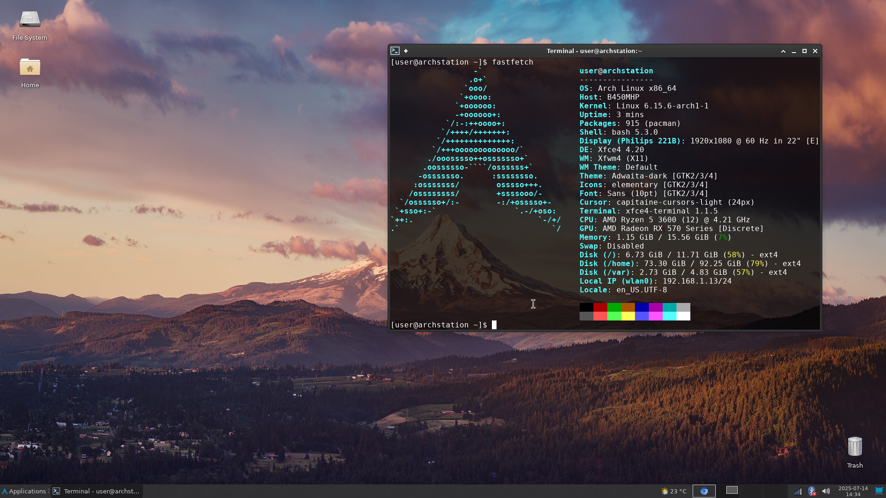886x498 pixels.
Task: Click the pink swatch in the bottom palette row
Action: click(656, 316)
